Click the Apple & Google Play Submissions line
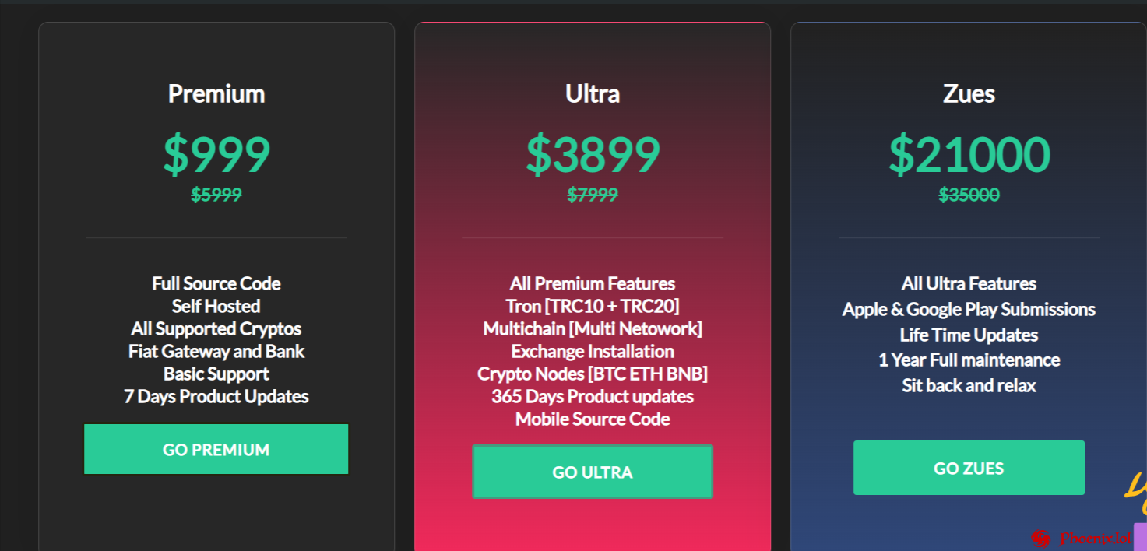 pyautogui.click(x=969, y=309)
